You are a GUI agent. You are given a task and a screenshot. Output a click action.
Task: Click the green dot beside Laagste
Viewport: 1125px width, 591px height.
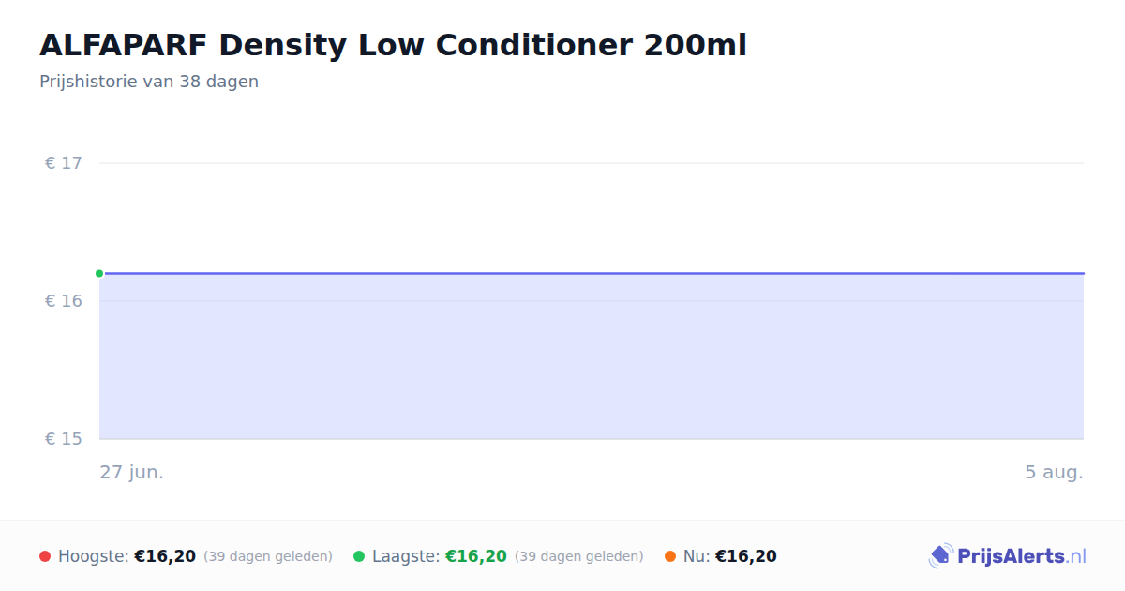(359, 556)
